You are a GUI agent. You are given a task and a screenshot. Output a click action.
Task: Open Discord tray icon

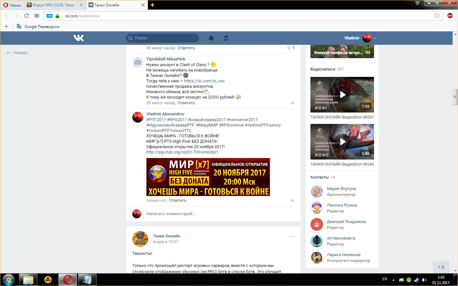401,280
